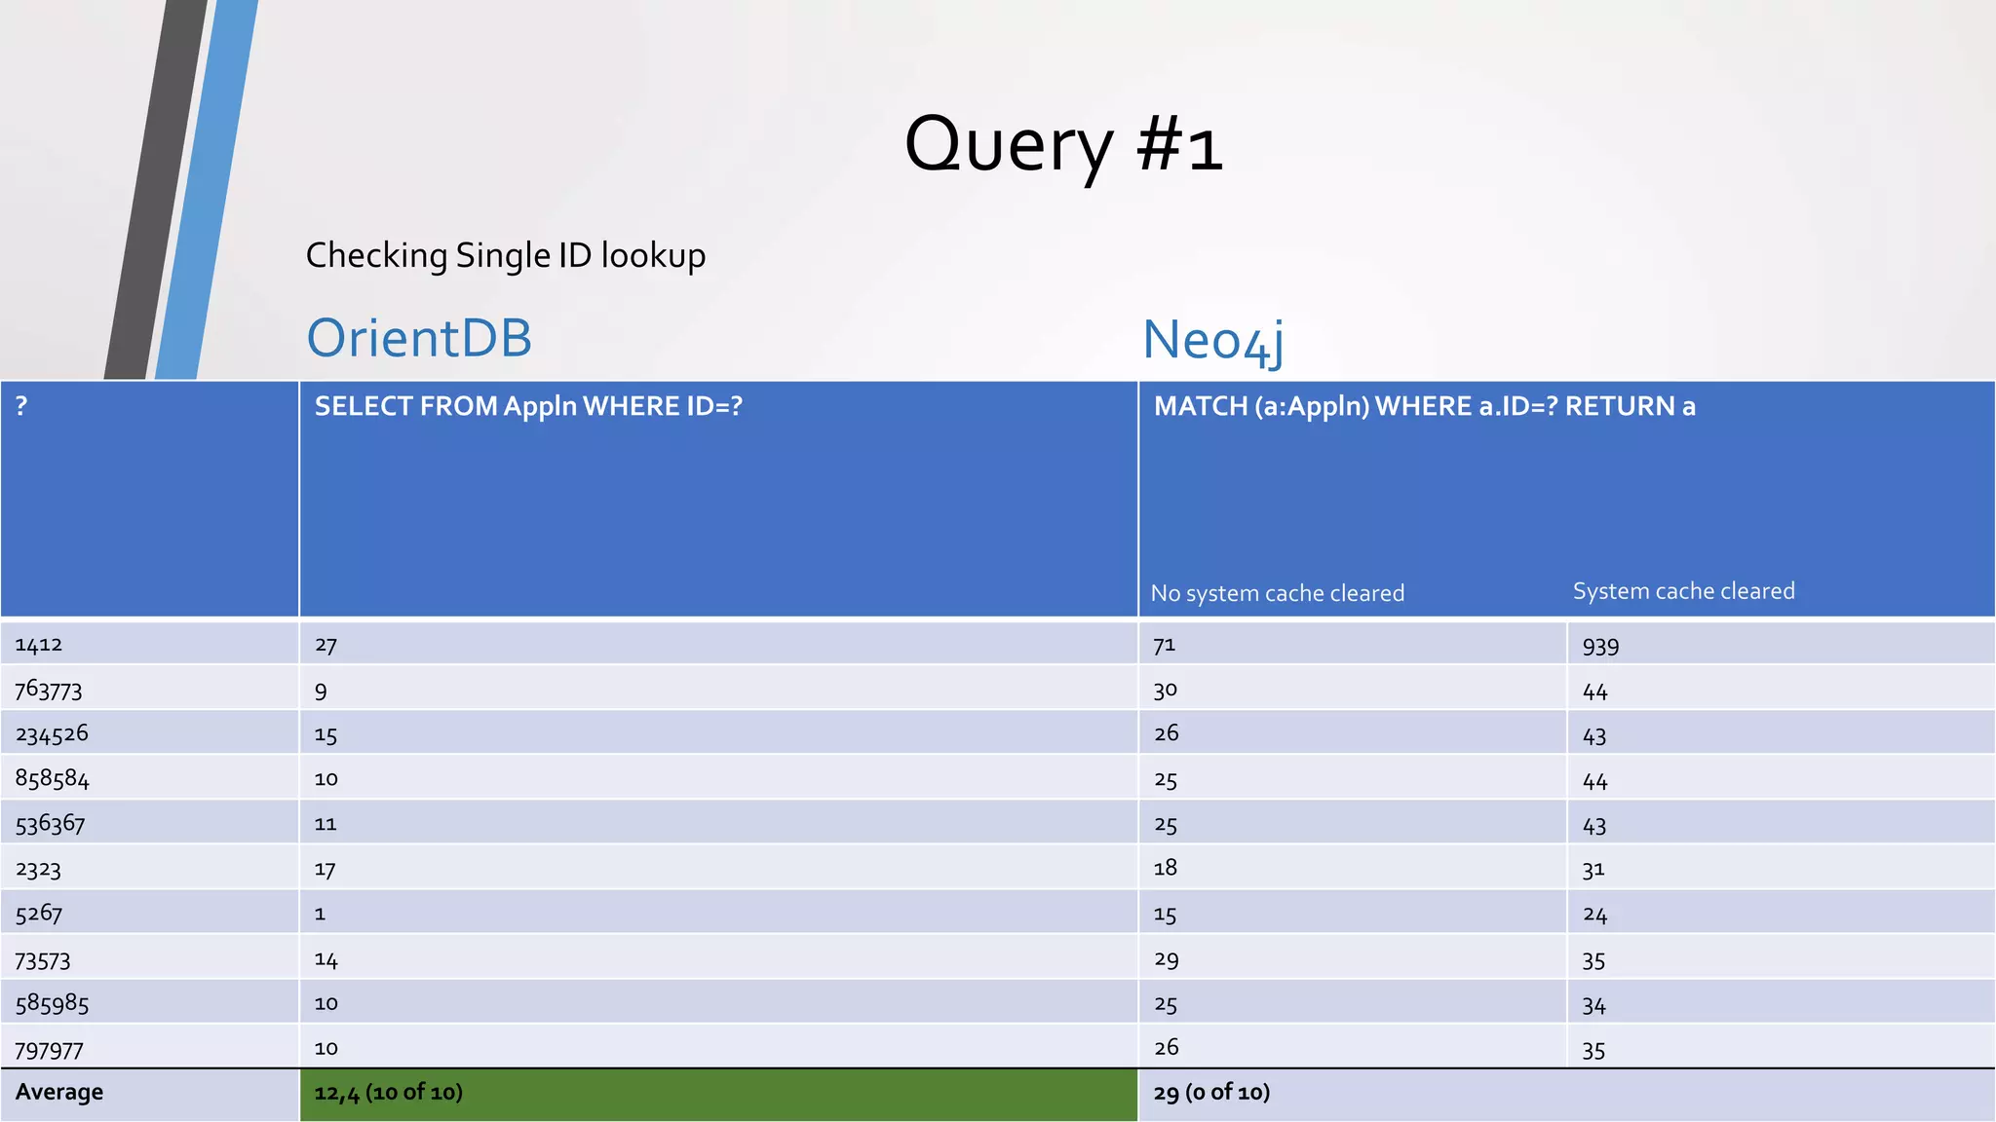
Task: Click the '29 (0 of 10)' average cell
Action: pyautogui.click(x=1566, y=1095)
